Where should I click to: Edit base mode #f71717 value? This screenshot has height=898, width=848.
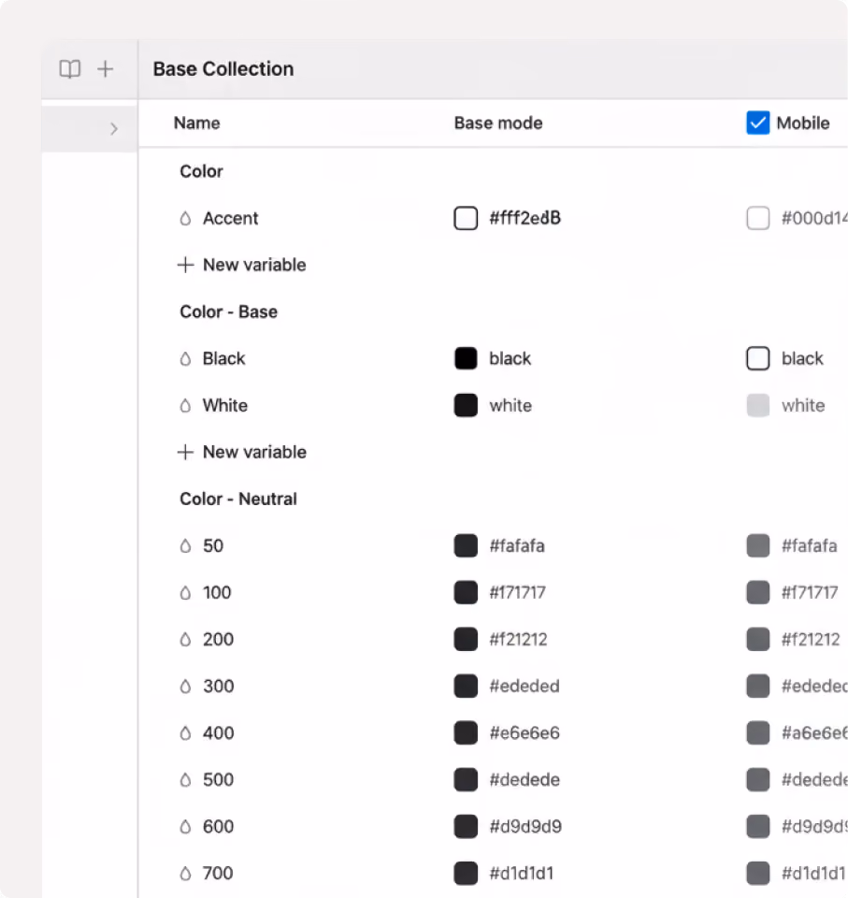[x=518, y=593]
